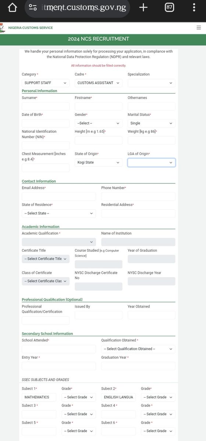Open the Qualification Obtained dropdown
The height and width of the screenshot is (441, 206).
tap(138, 349)
